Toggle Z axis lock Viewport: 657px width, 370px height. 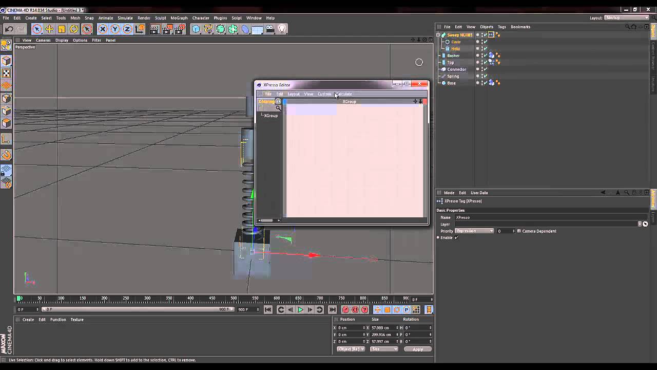(127, 29)
